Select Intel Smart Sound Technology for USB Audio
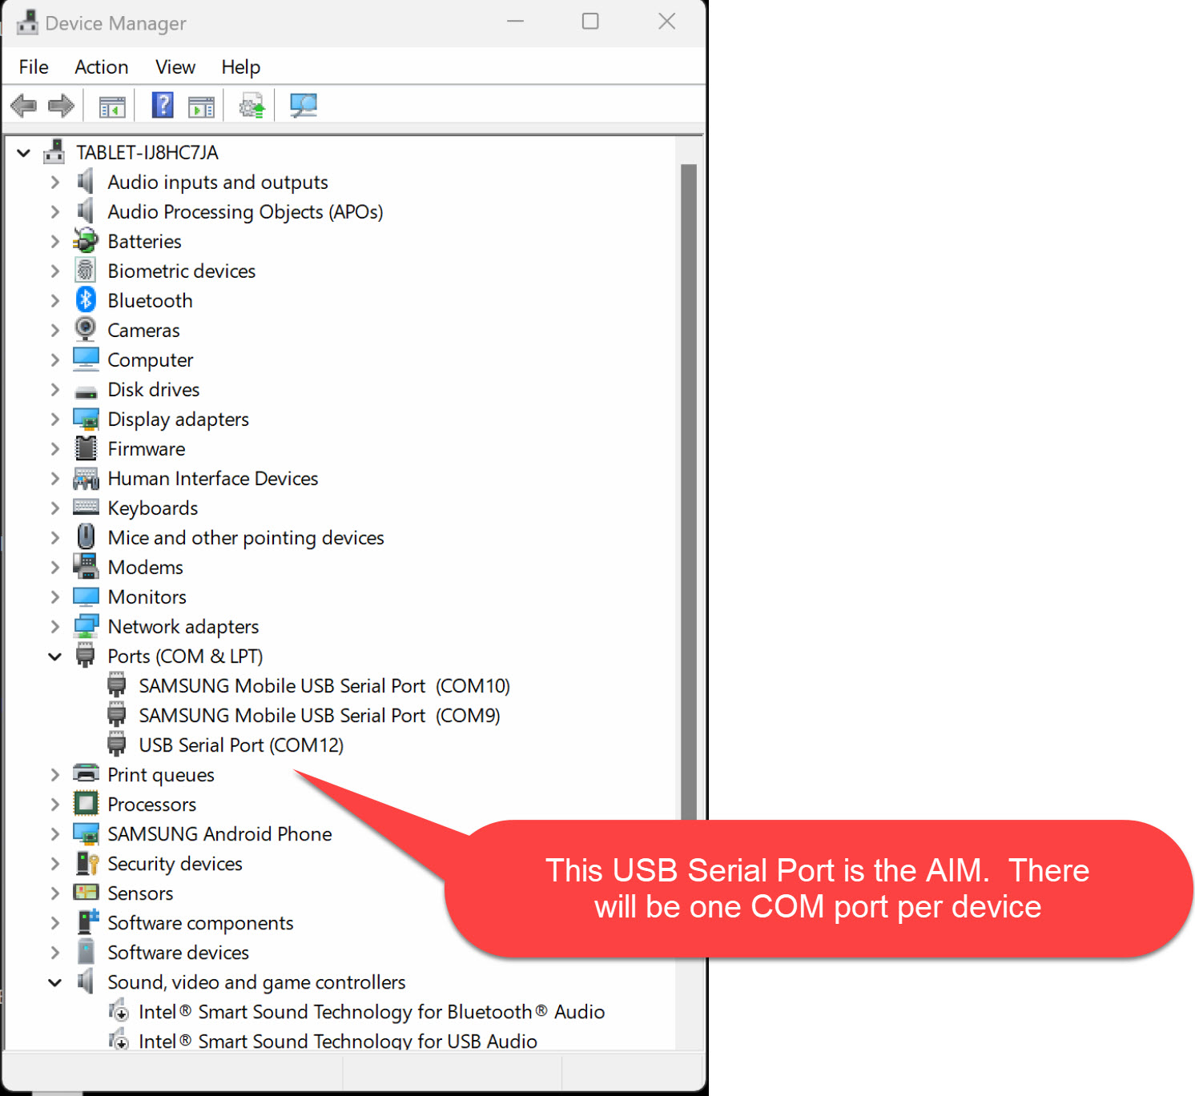 tap(338, 1041)
